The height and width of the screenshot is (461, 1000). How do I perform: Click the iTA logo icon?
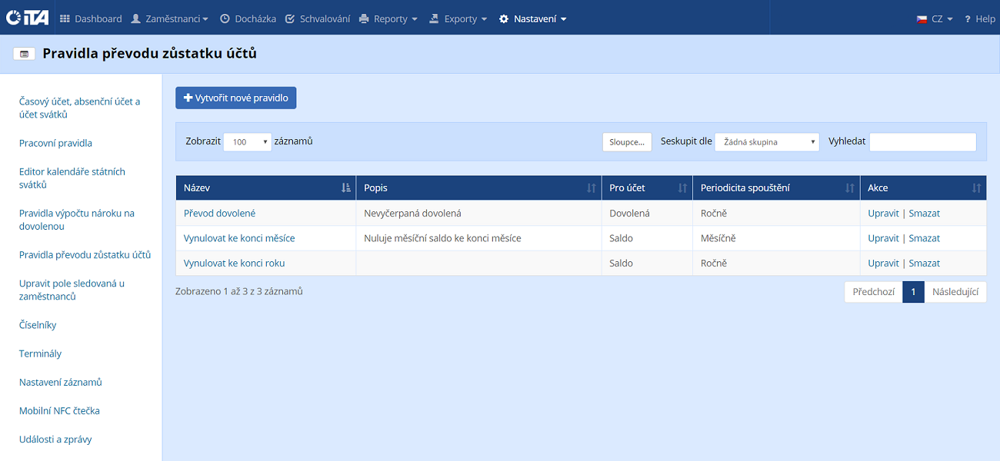point(27,18)
